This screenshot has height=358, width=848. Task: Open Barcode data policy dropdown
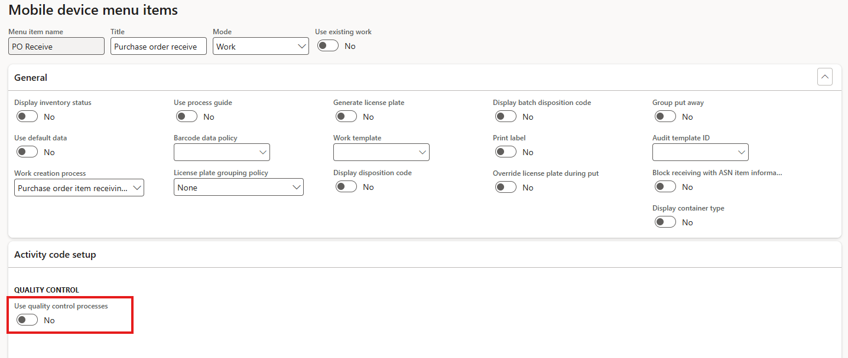pyautogui.click(x=222, y=152)
